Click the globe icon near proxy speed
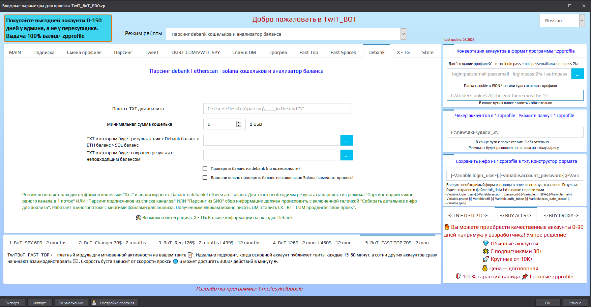 click(x=175, y=261)
